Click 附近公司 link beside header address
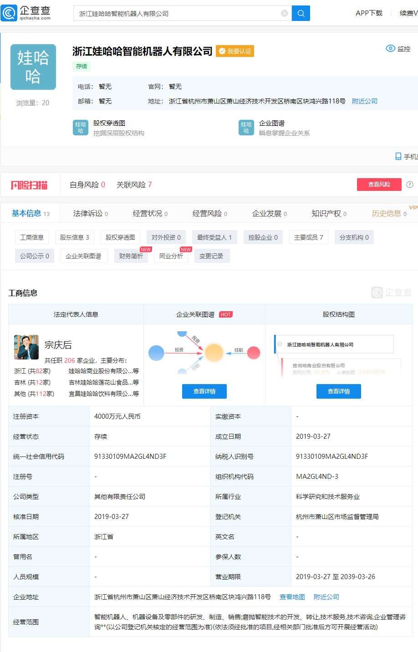Screen dimensions: 418x652 pyautogui.click(x=364, y=101)
